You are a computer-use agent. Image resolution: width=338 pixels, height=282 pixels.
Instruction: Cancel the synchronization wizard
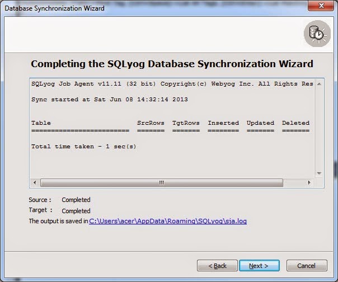tap(307, 266)
